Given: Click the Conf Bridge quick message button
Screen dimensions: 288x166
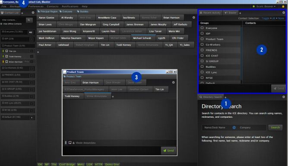Looking at the screenshot, I should (67, 164).
